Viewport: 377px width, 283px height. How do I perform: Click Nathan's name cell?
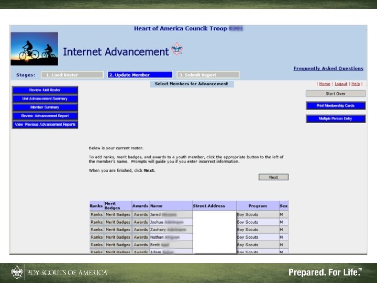pos(171,237)
